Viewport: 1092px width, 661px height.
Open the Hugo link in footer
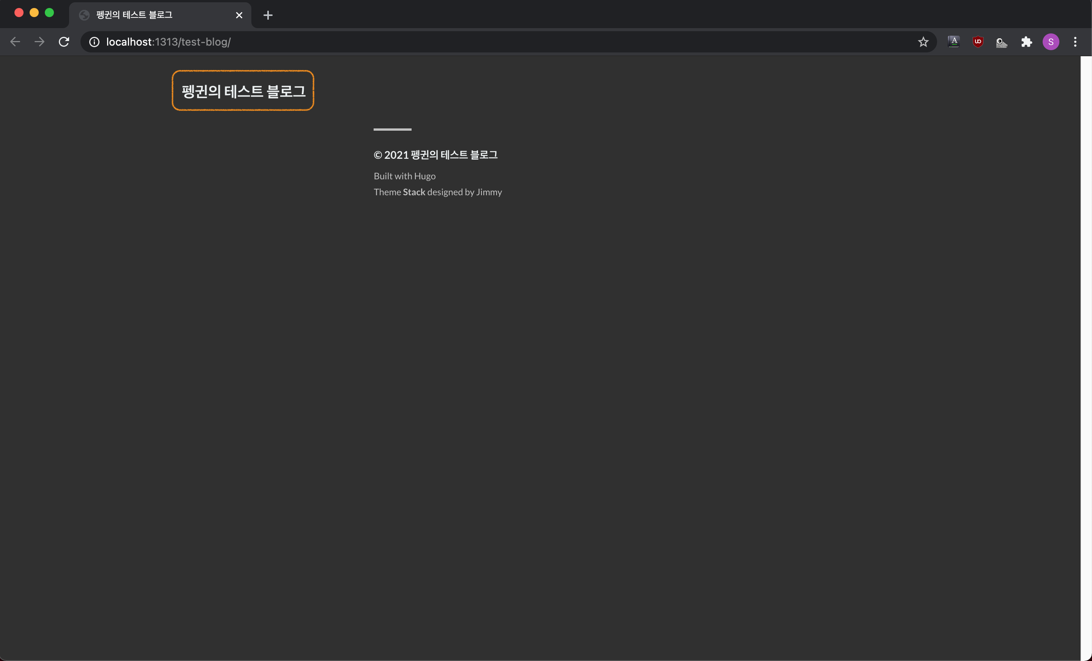(424, 176)
